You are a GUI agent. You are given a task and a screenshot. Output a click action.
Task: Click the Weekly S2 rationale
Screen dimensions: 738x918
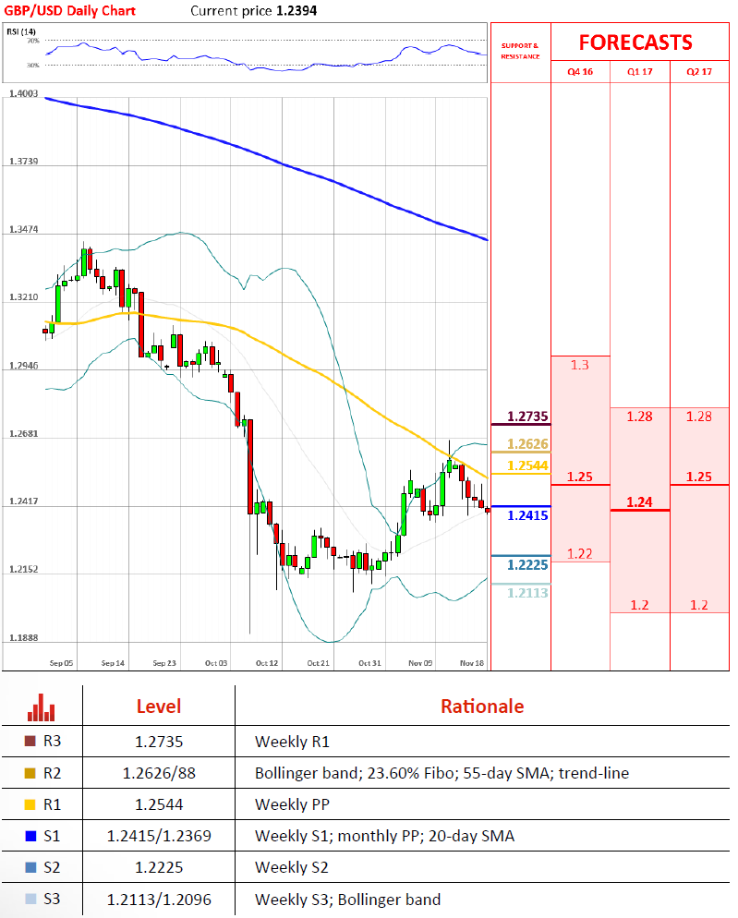292,867
